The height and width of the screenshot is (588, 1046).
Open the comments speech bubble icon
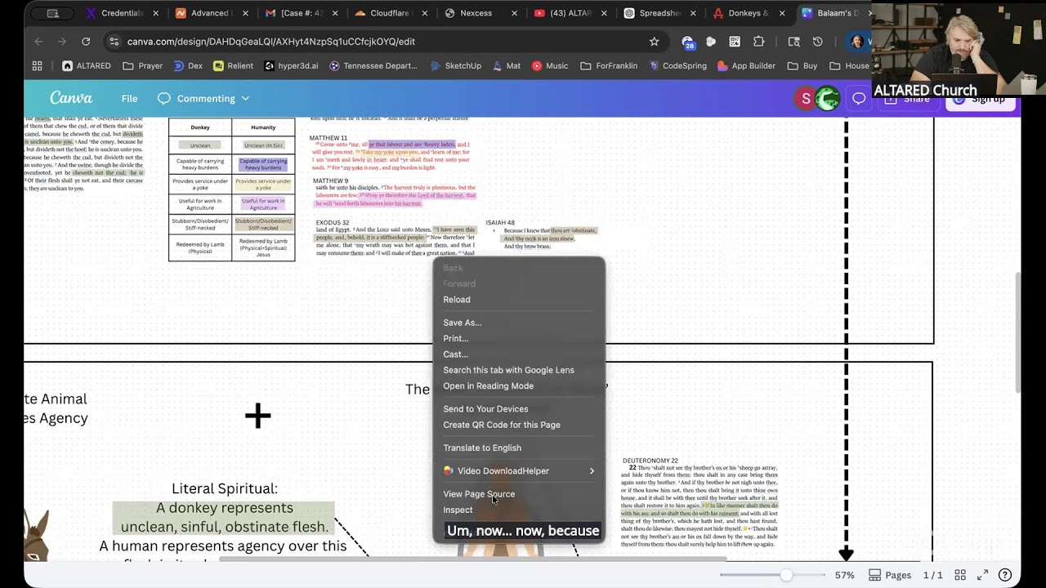[x=859, y=98]
